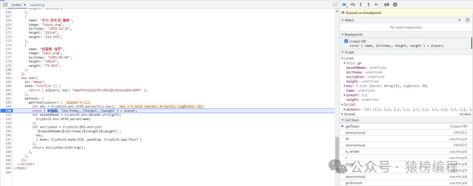Click the 'return encrypted.toString();' code line

(x=59, y=148)
